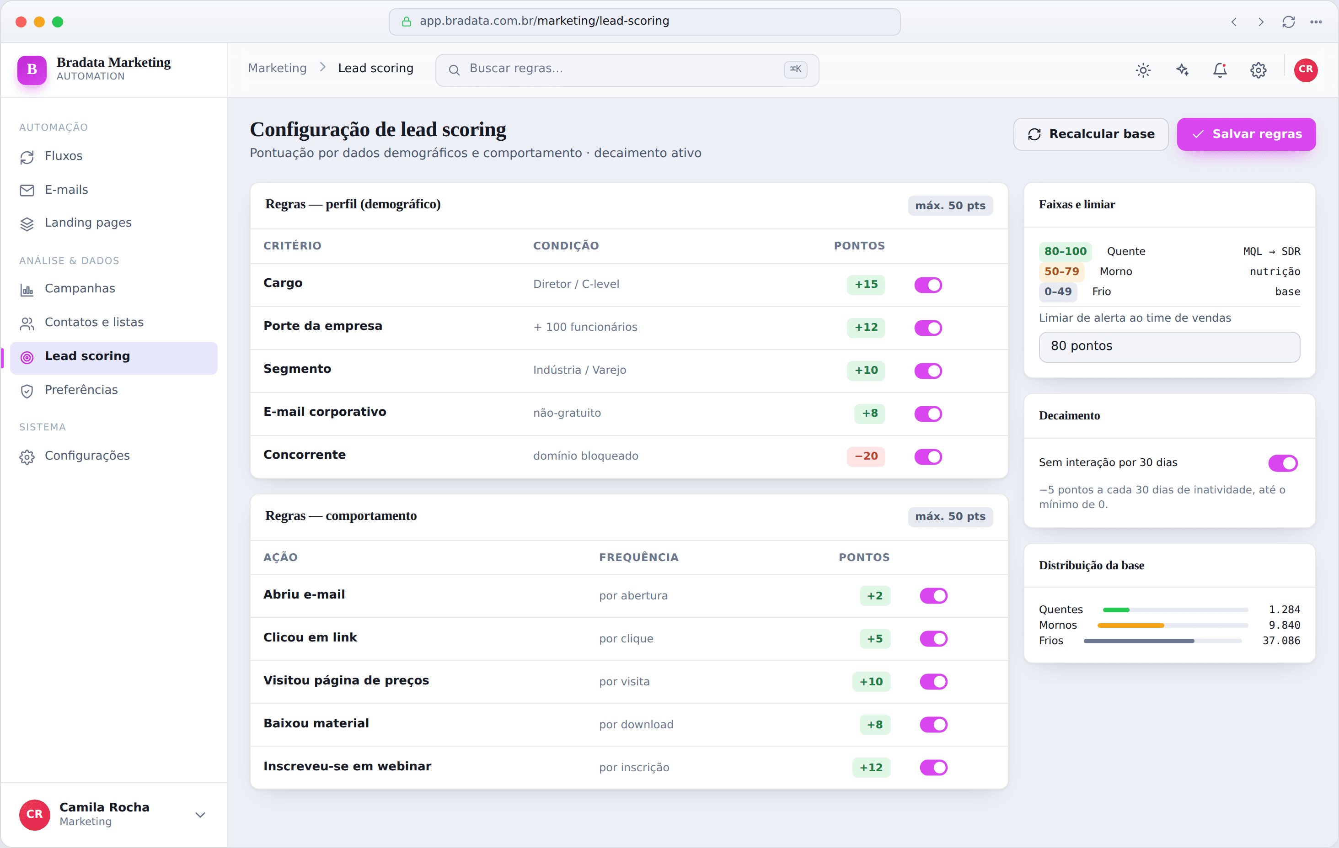Open Campanhas section
The width and height of the screenshot is (1339, 848).
tap(113, 290)
